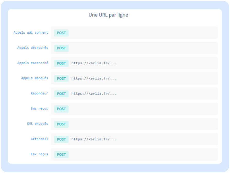230x173 pixels.
Task: Select the Répondeur webhook URL text
Action: (x=94, y=94)
